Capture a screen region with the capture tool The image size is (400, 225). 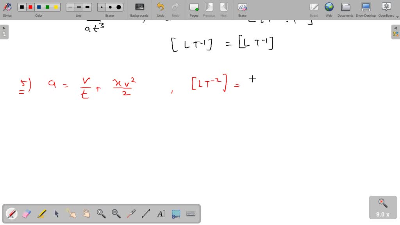[176, 214]
